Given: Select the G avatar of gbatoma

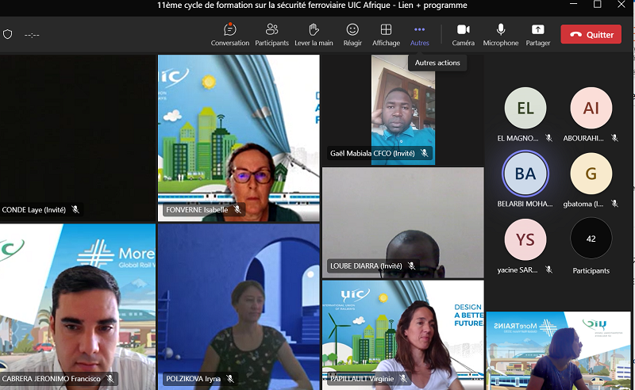Looking at the screenshot, I should click(x=591, y=174).
